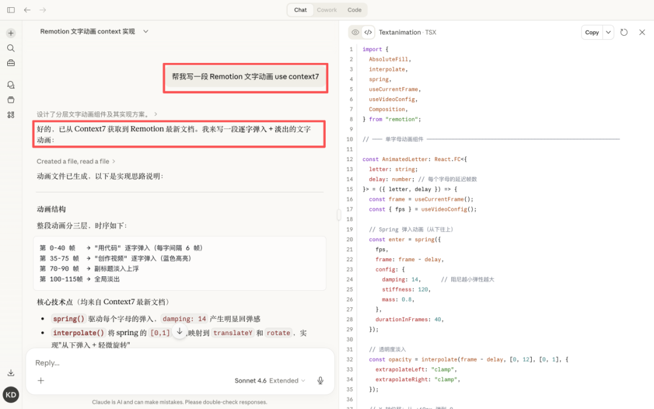654x409 pixels.
Task: Expand the Copy button dropdown arrow
Action: [608, 32]
